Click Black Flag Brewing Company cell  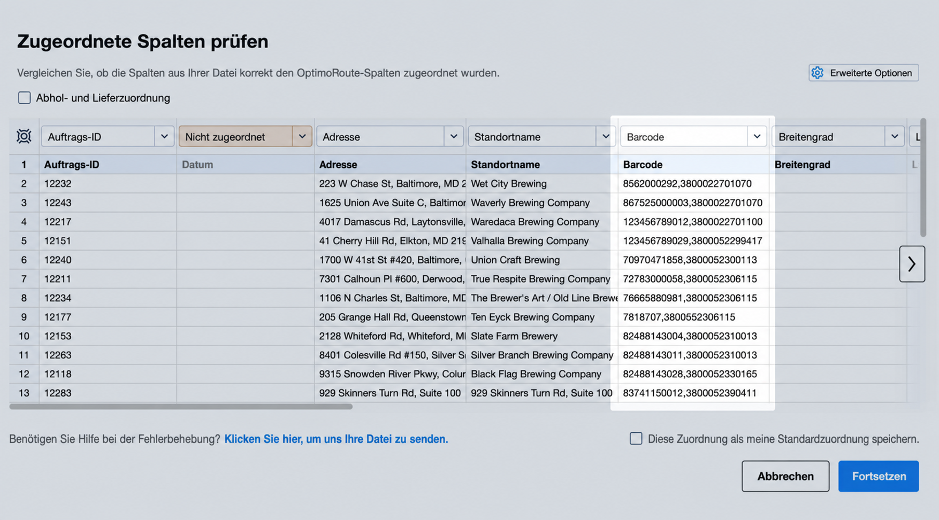pyautogui.click(x=542, y=374)
